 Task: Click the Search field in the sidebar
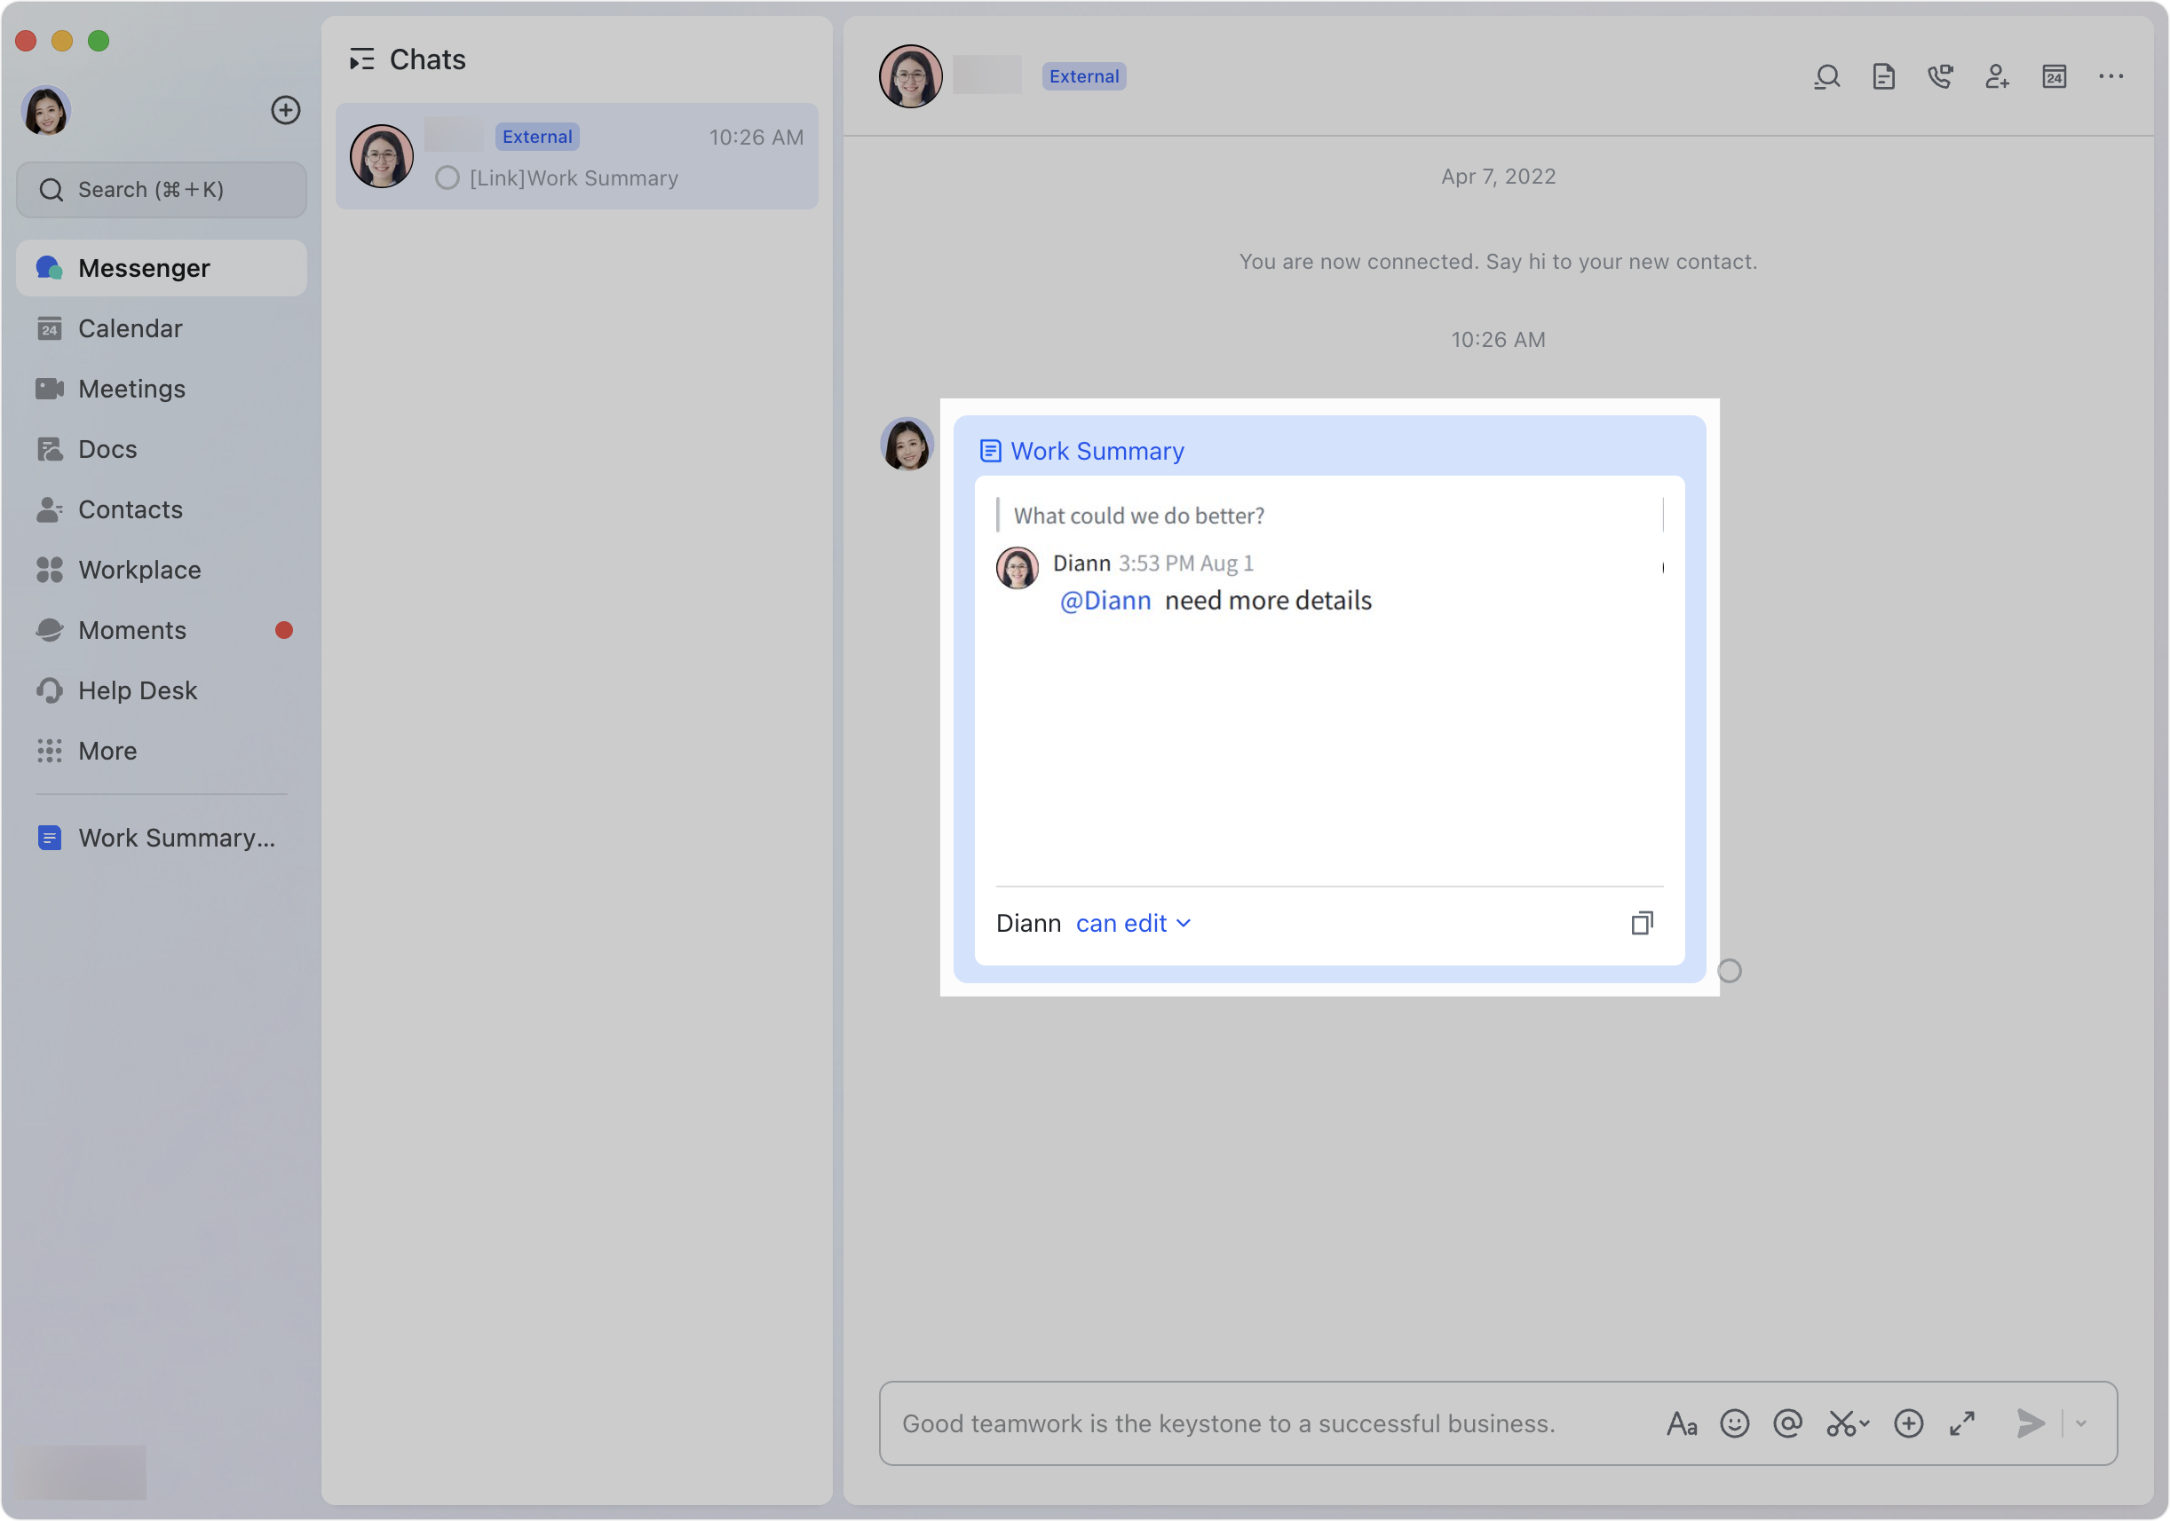[x=162, y=190]
